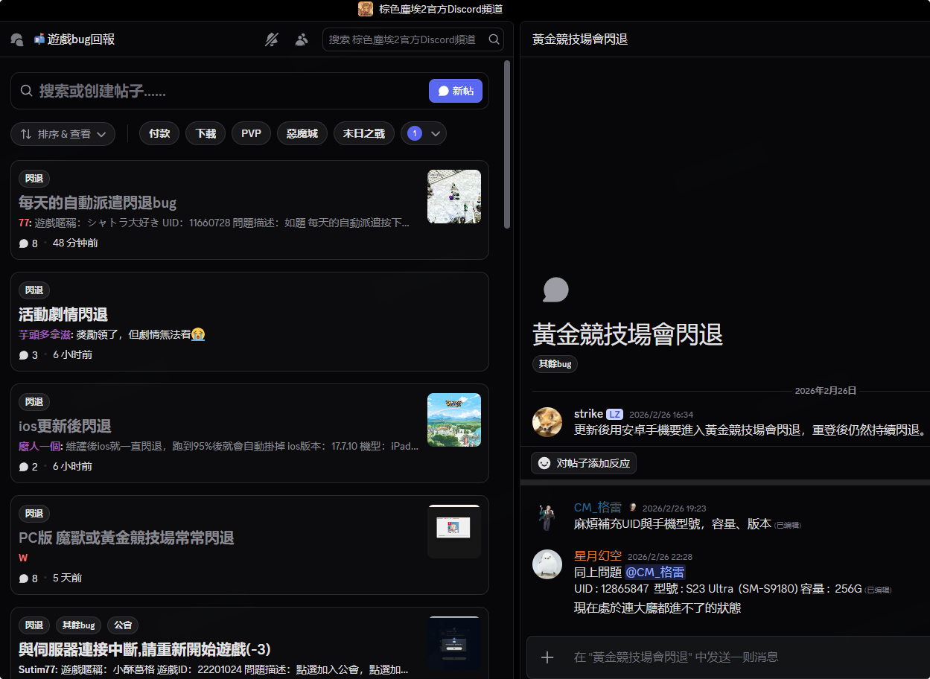Screen dimensions: 930x679
Task: Open the 每天的自動派遣閃退bug post
Action: 249,210
